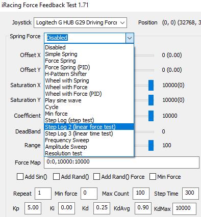Viewport: 201px width, 217px height.
Task: Select Frequency Sweep test
Action: 89,140
